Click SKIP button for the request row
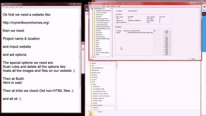206x116 pixels. tap(166, 33)
